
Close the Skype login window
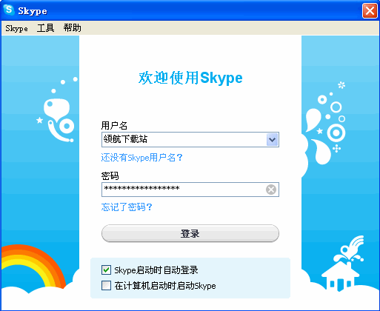(370, 11)
